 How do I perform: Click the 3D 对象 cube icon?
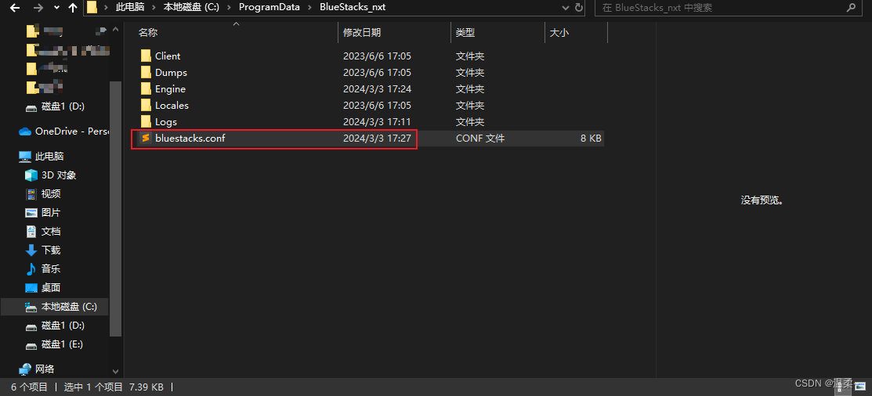31,175
